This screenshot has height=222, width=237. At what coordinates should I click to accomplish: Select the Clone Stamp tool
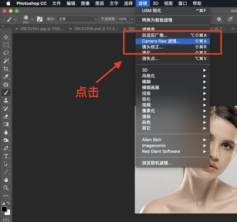pos(6,101)
